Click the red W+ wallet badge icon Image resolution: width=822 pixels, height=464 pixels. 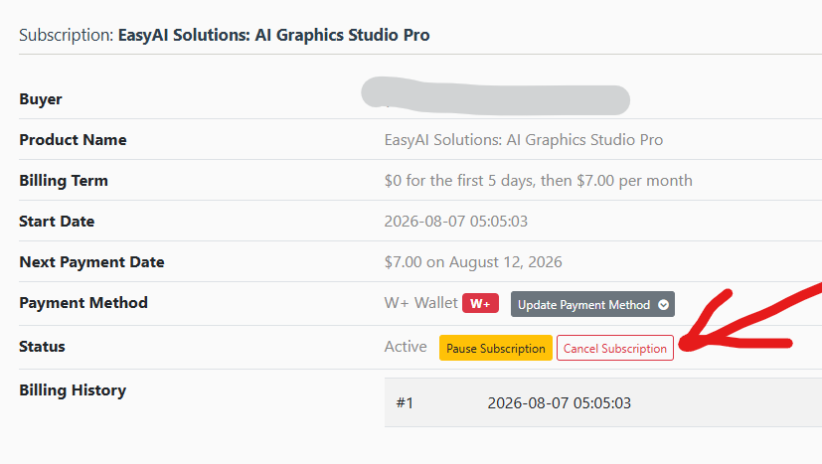coord(480,304)
